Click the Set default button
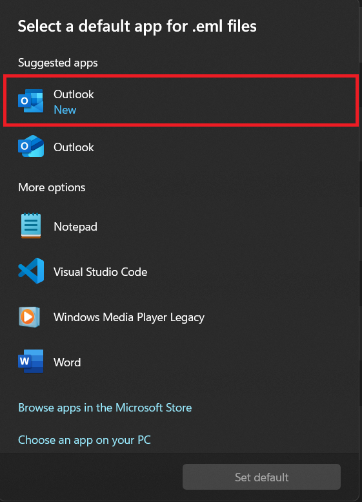This screenshot has width=362, height=502. point(261,477)
